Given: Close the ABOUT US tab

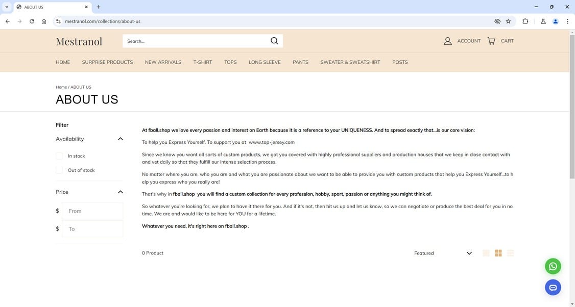Looking at the screenshot, I should [x=86, y=7].
